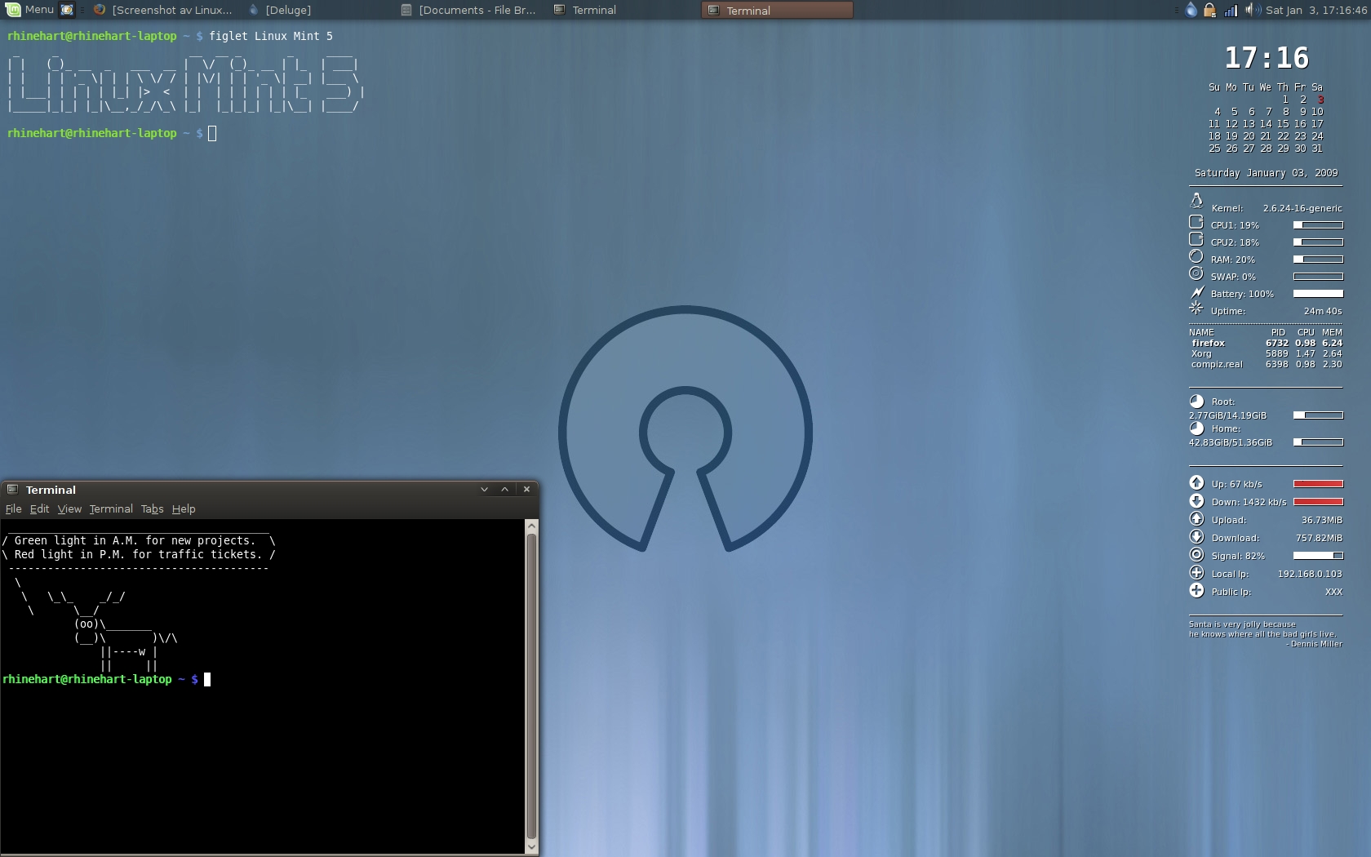Viewport: 1371px width, 857px height.
Task: Click the Terminal window title bar icon
Action: pyautogui.click(x=12, y=490)
